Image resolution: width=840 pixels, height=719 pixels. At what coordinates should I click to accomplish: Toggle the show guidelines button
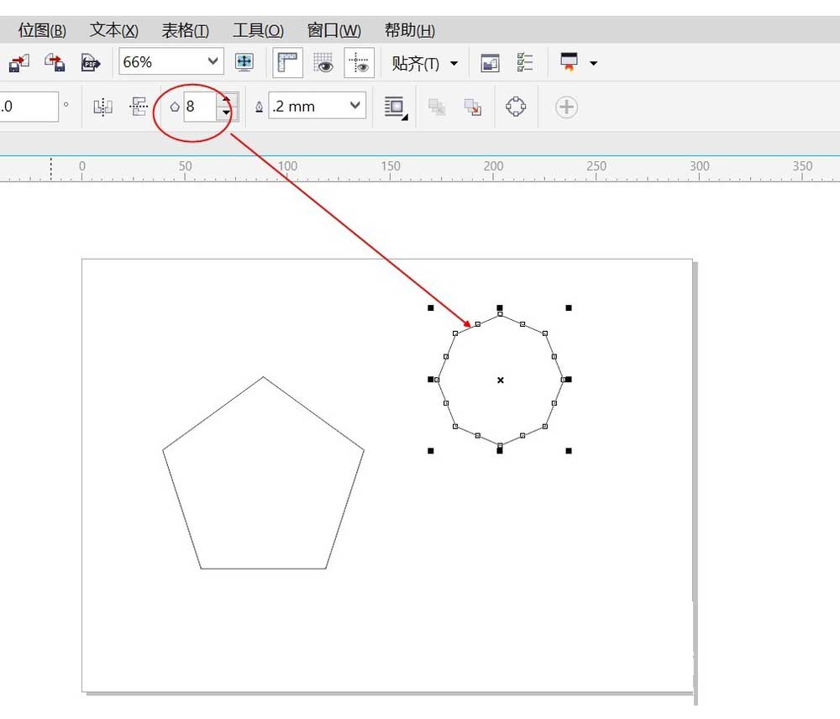tap(359, 63)
